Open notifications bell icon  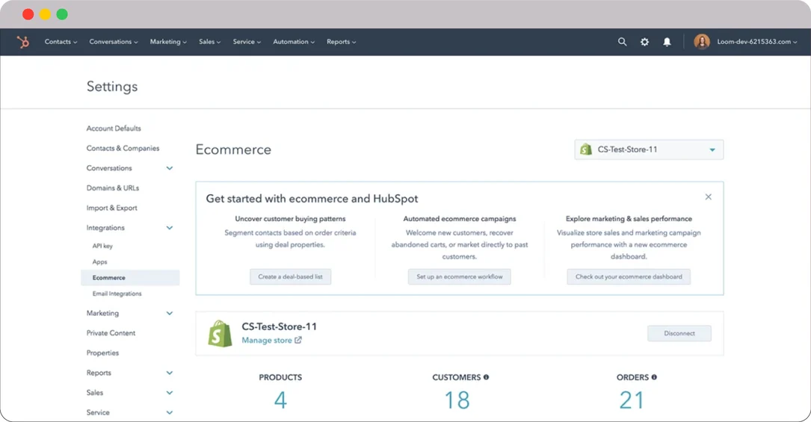click(667, 42)
